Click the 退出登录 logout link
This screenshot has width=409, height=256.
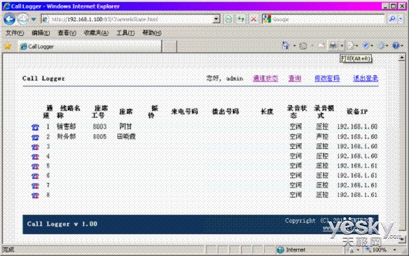pos(366,78)
